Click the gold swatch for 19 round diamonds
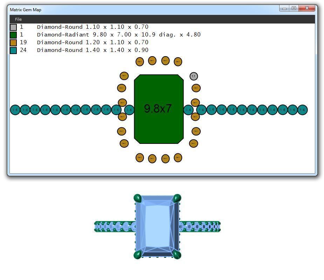 pos(13,42)
